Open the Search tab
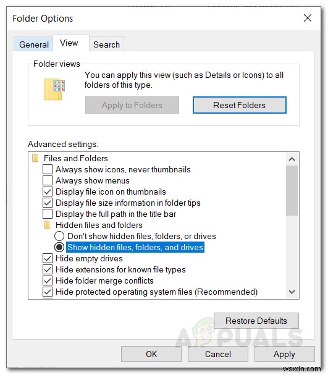 (x=106, y=44)
